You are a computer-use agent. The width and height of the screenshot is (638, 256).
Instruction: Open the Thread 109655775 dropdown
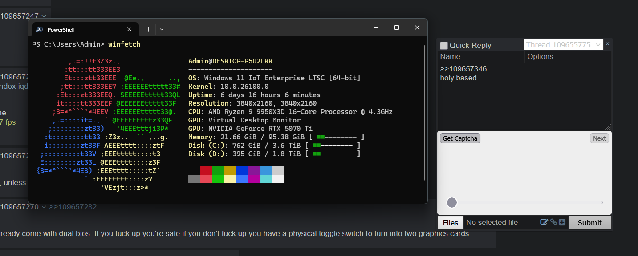tap(563, 45)
